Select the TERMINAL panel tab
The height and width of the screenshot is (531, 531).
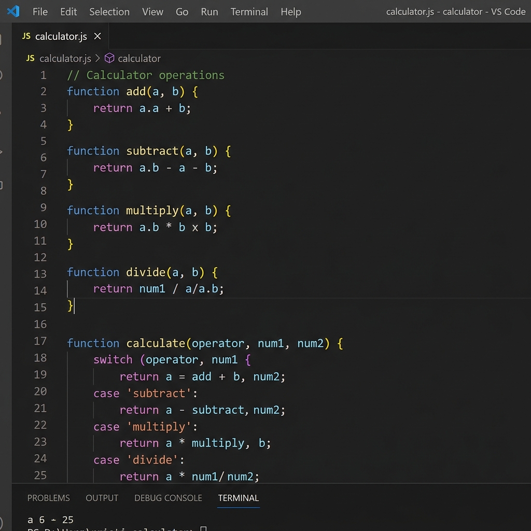point(239,498)
